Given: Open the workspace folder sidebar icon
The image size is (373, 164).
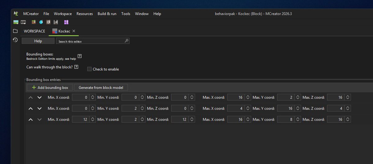Looking at the screenshot, I should click(x=15, y=31).
